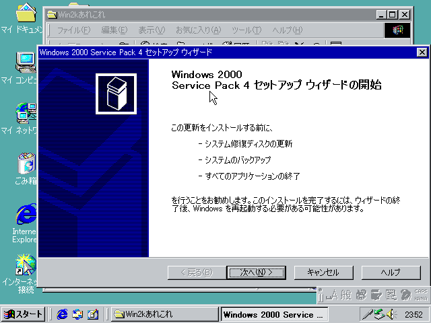Click the Windows logo throbber in Win2kあれこれ window

397,30
